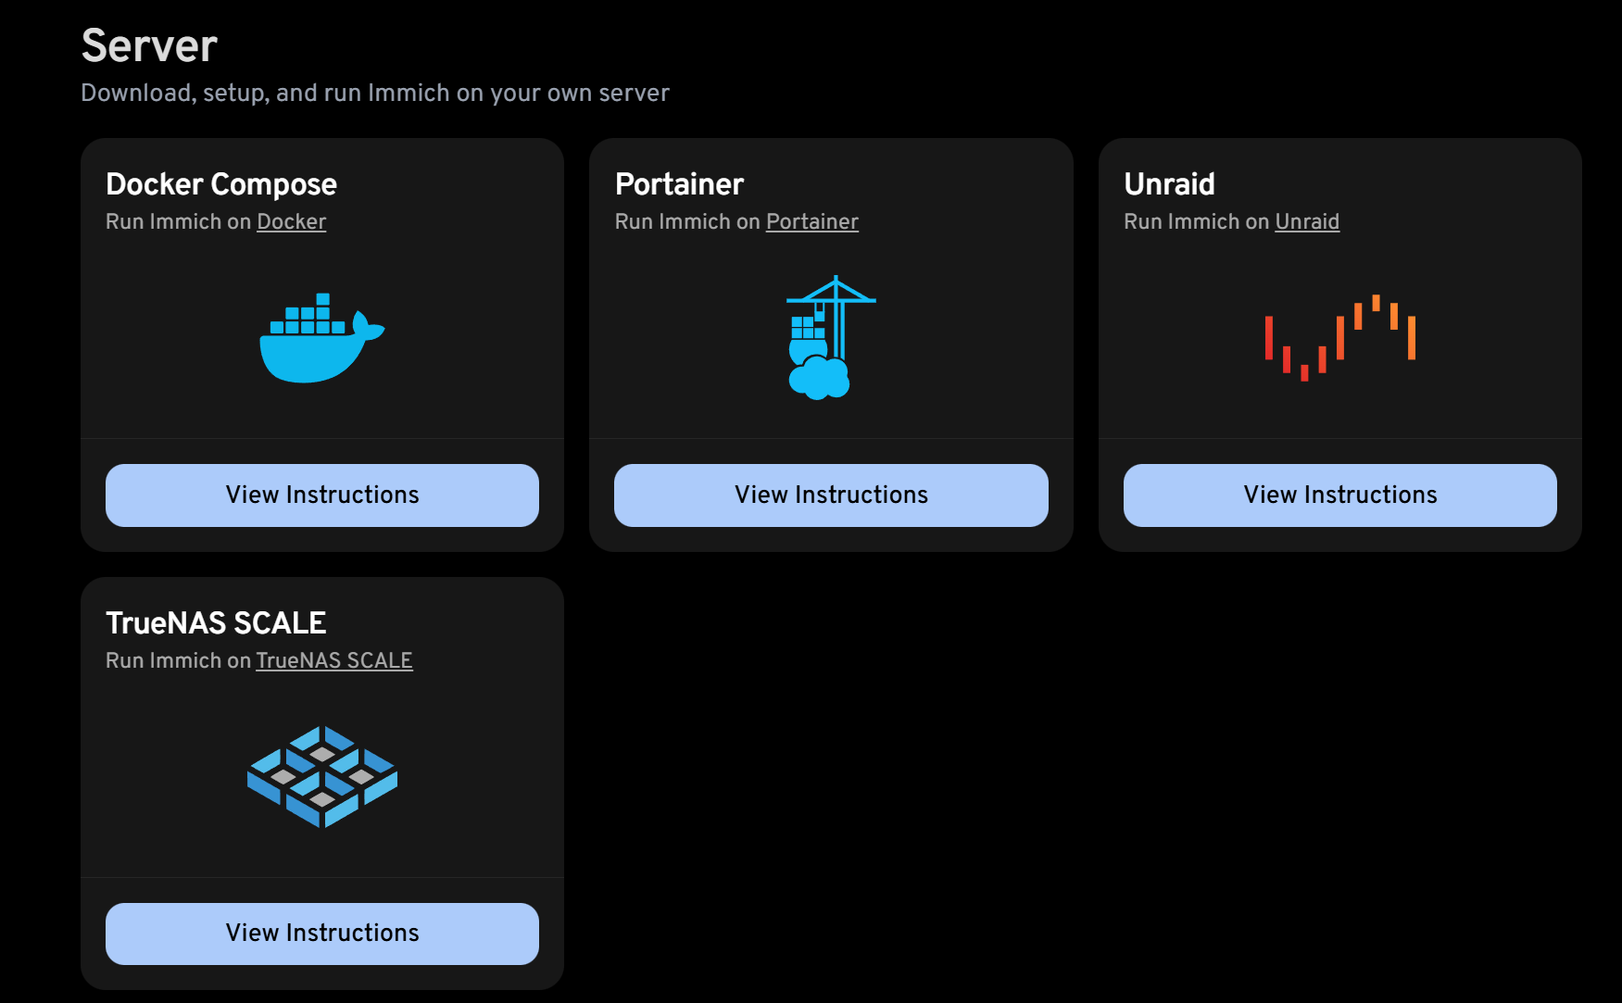The width and height of the screenshot is (1622, 1003).
Task: View Instructions for Portainer
Action: coord(831,495)
